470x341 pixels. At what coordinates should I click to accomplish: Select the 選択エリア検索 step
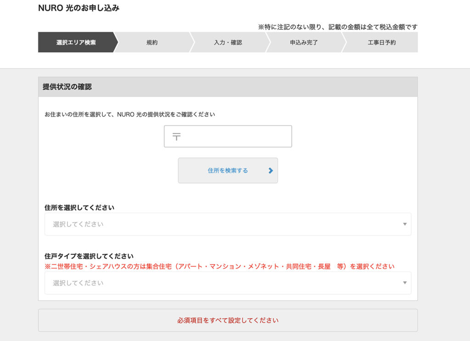pyautogui.click(x=76, y=42)
